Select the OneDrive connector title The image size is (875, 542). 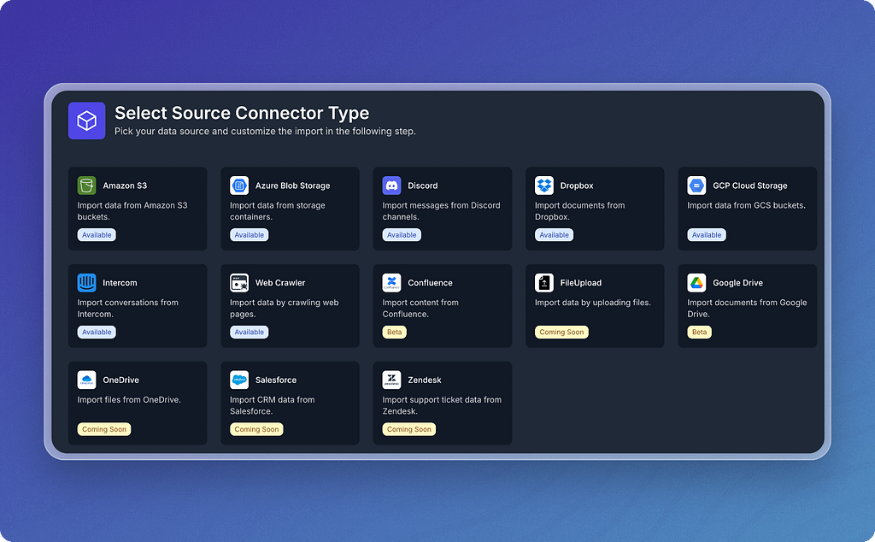[120, 380]
